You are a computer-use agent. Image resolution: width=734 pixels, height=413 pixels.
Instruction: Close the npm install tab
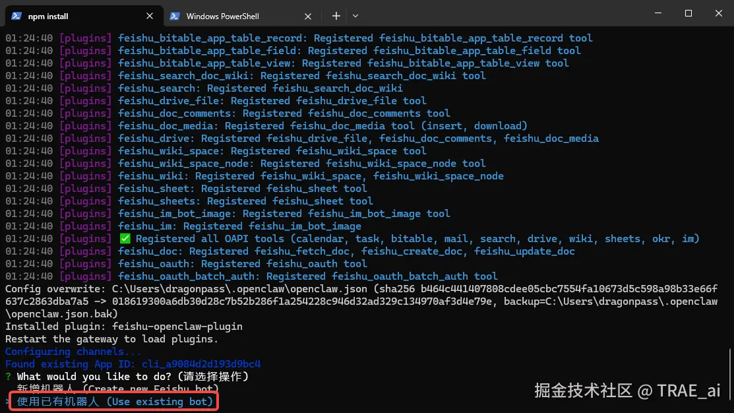(x=150, y=16)
